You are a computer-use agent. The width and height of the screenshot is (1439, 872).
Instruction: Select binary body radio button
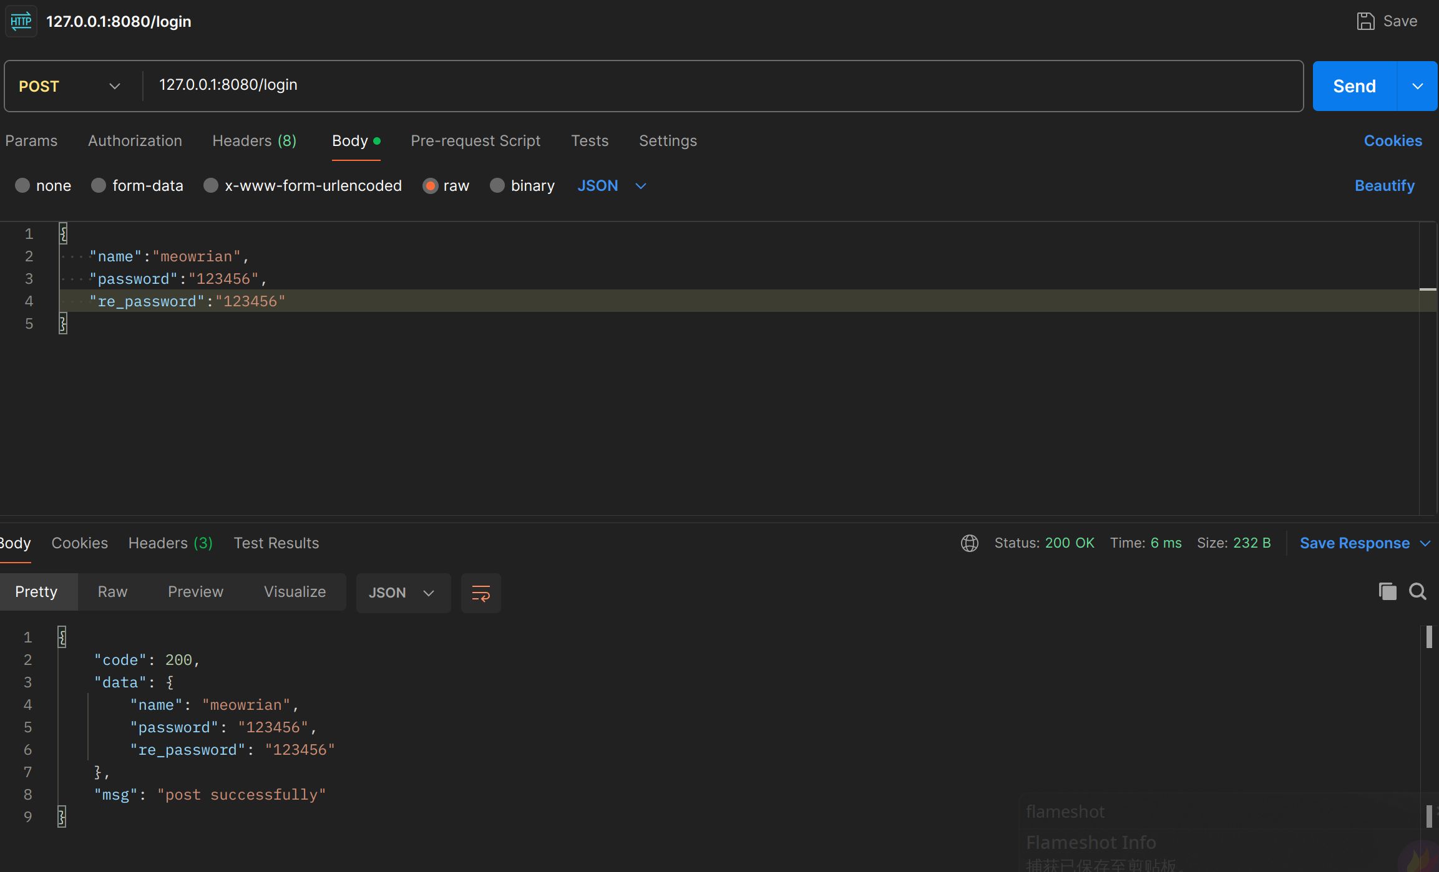click(497, 186)
